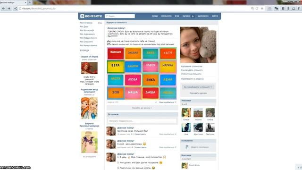Open the community statistics link

pos(191,74)
